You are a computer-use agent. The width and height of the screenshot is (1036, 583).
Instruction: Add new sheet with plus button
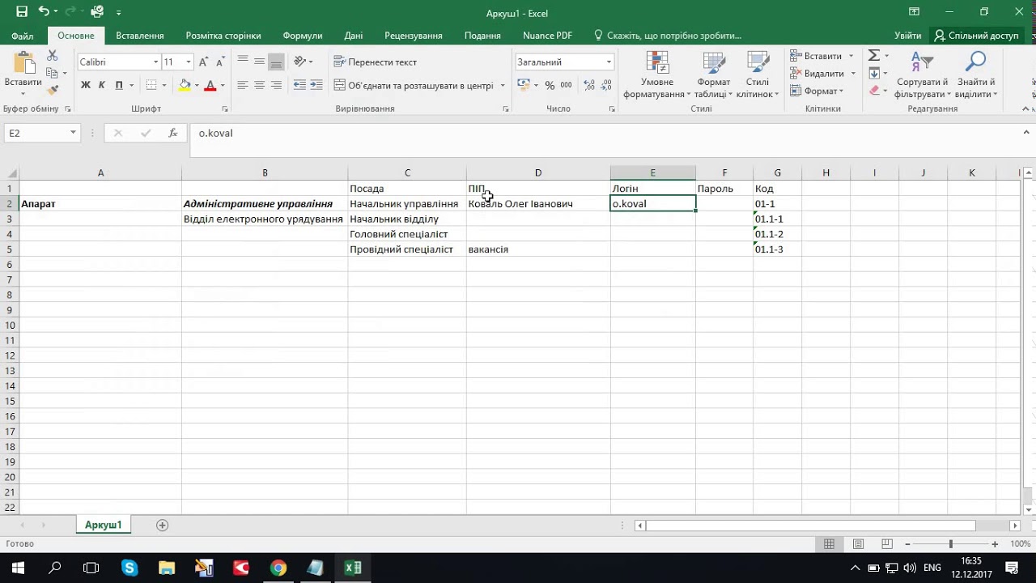point(162,526)
